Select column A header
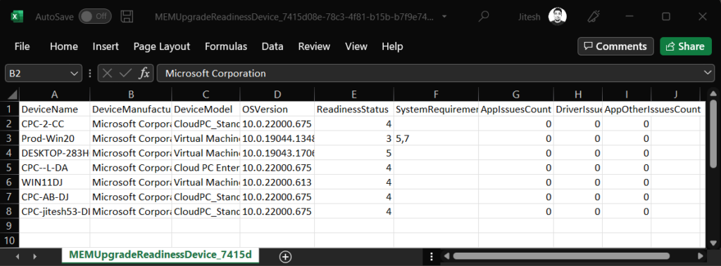The image size is (721, 266). click(55, 95)
